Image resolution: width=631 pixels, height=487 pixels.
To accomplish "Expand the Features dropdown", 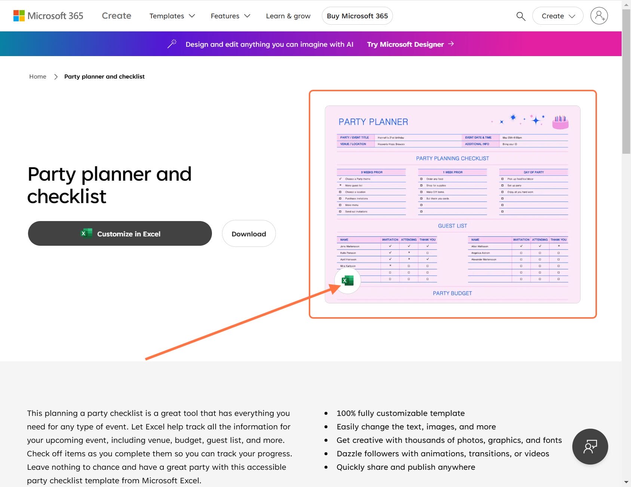I will tap(230, 16).
